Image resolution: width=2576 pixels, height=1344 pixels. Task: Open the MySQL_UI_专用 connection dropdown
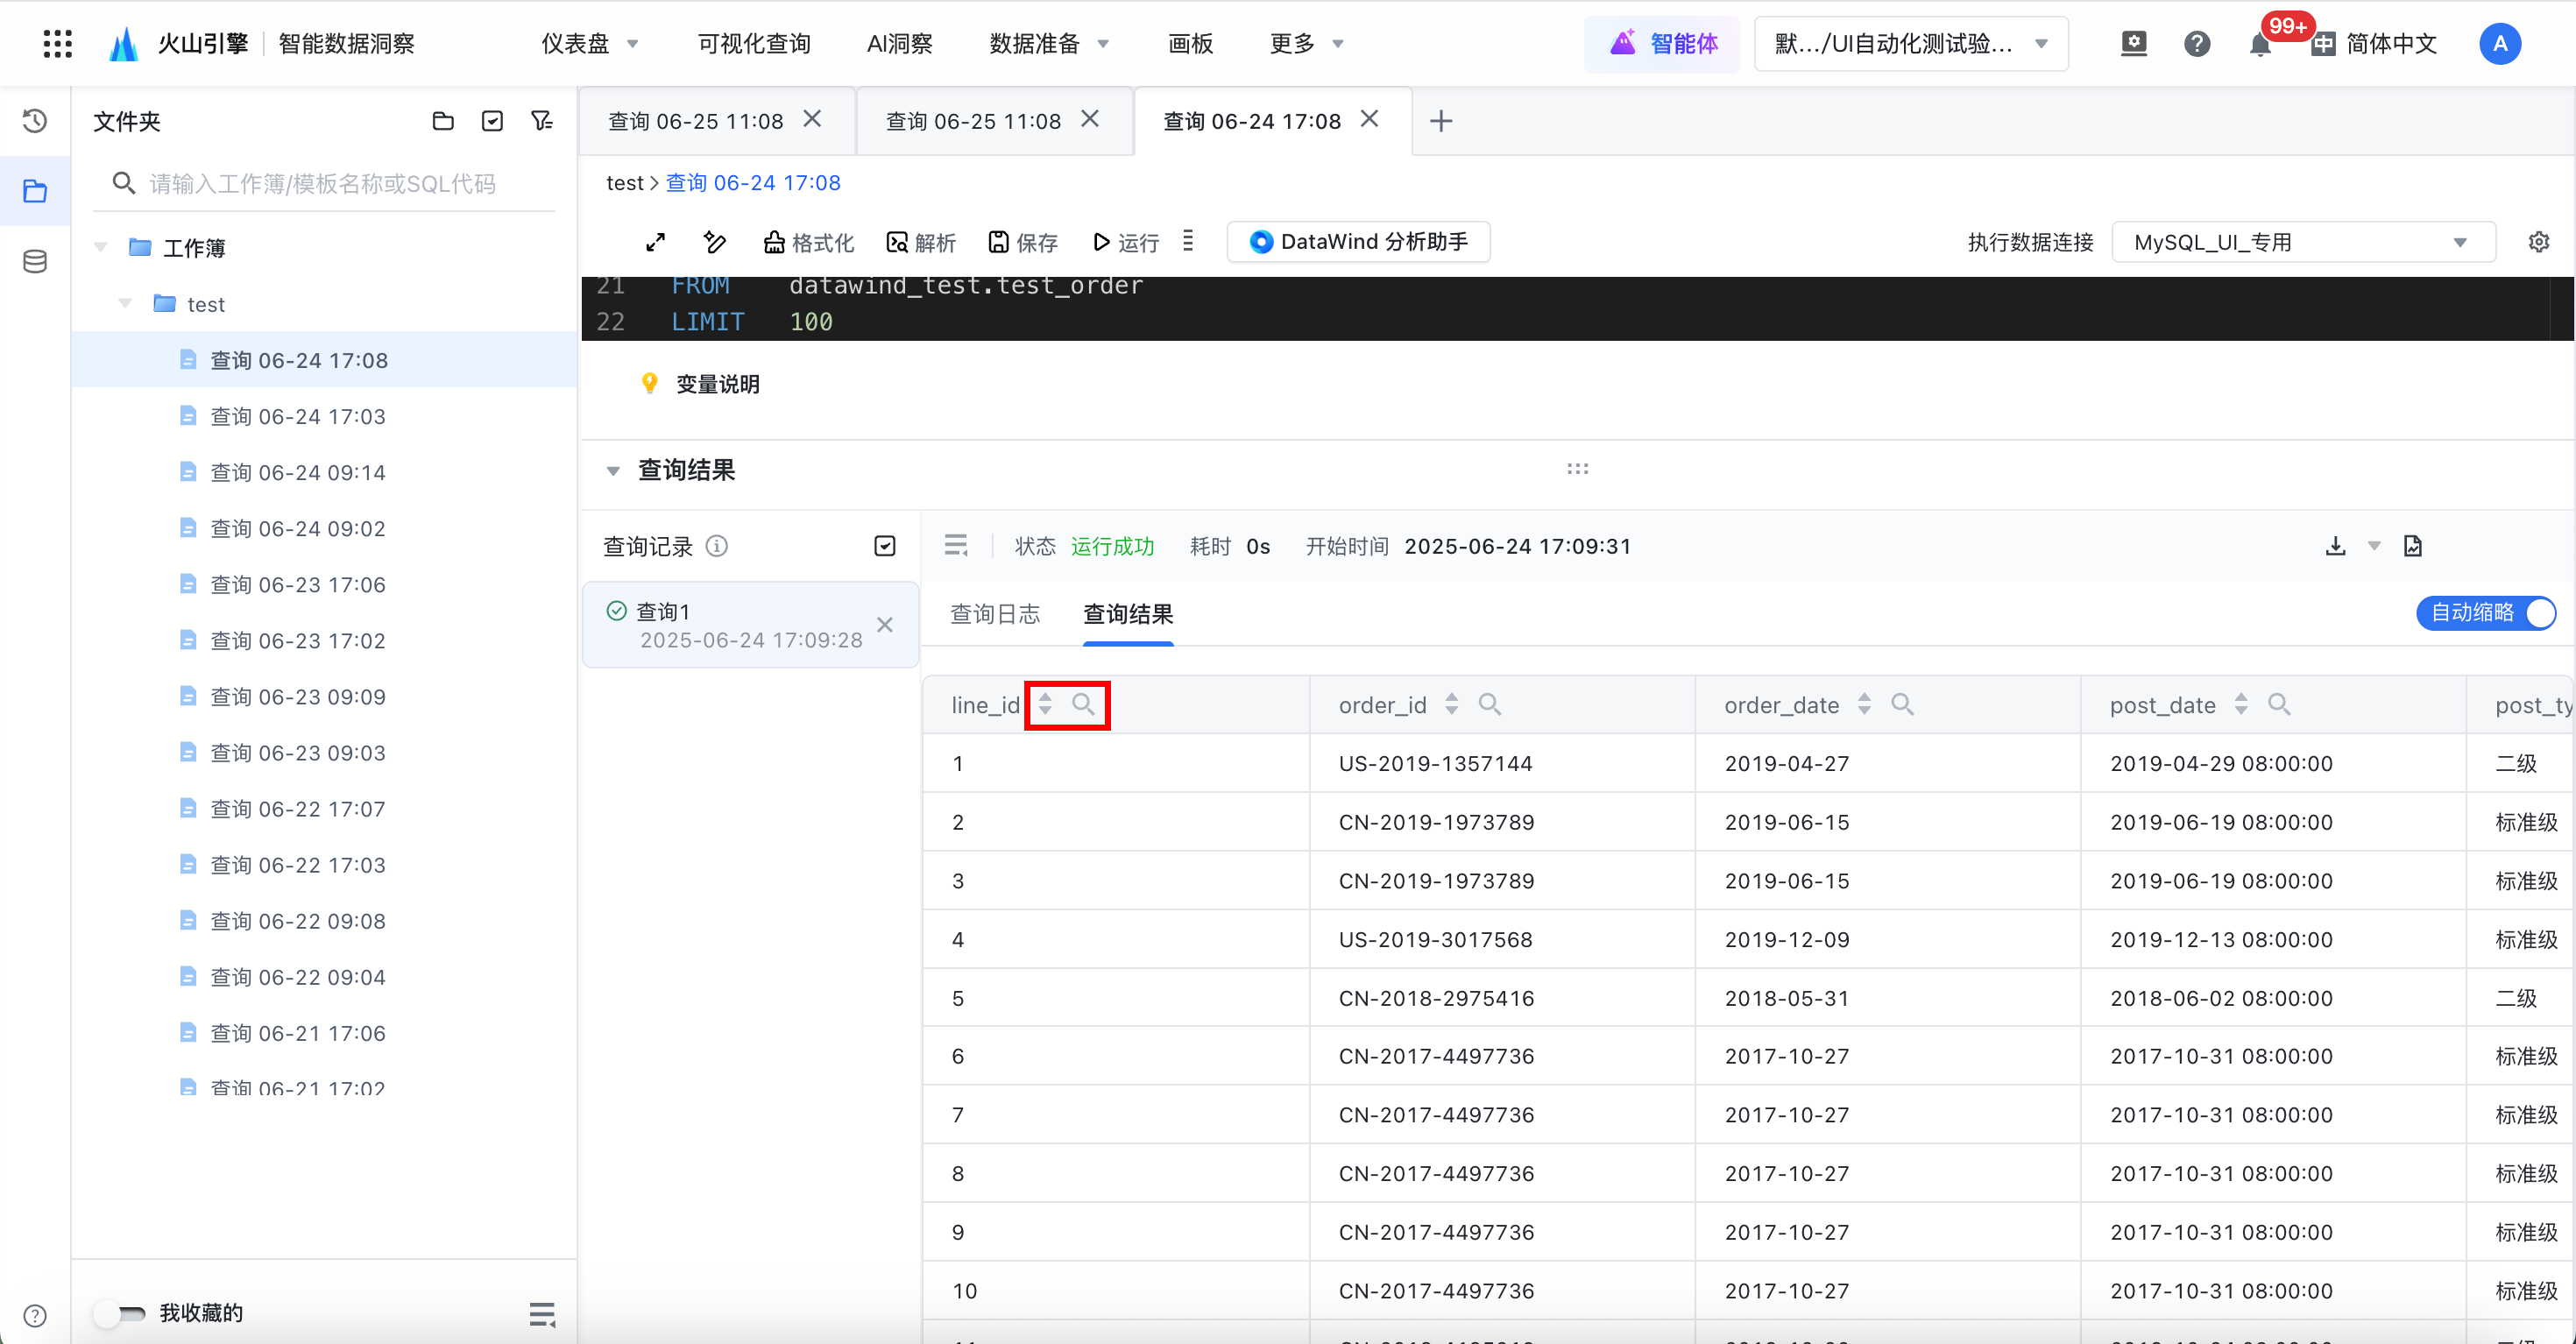(2303, 242)
